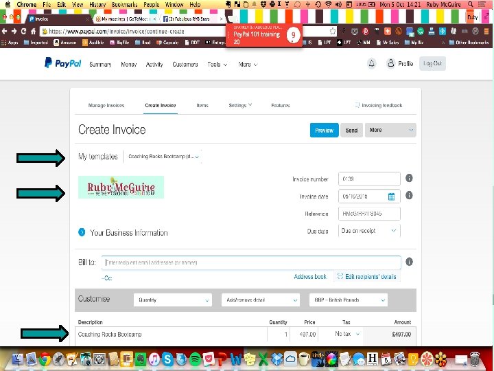Click the Cc link under Bill to

point(107,278)
